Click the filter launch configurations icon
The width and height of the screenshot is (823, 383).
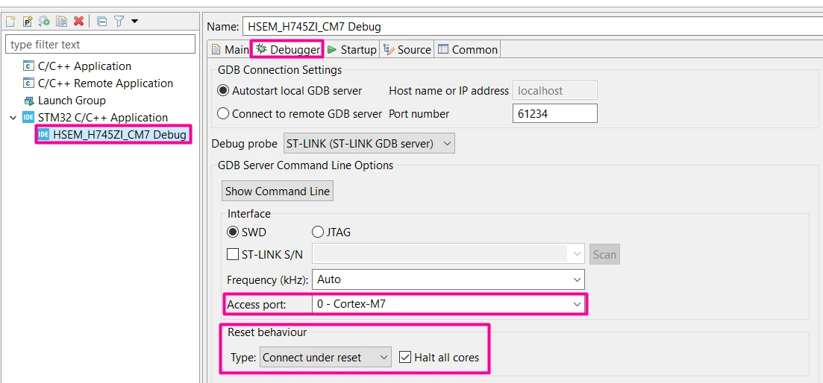click(x=119, y=22)
